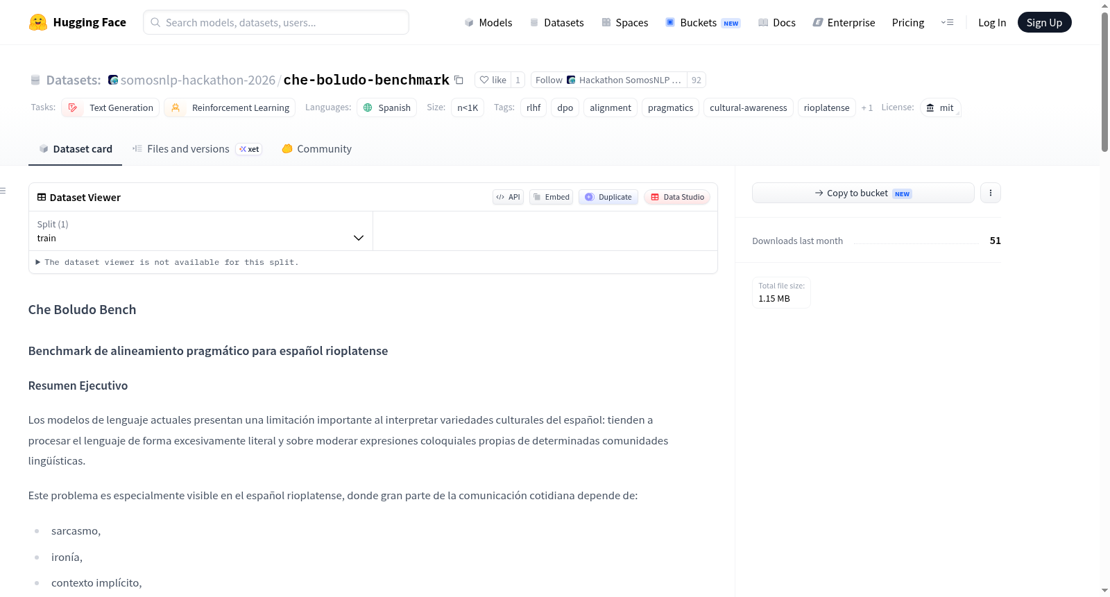
Task: Switch to Files and versions tab
Action: pos(197,148)
